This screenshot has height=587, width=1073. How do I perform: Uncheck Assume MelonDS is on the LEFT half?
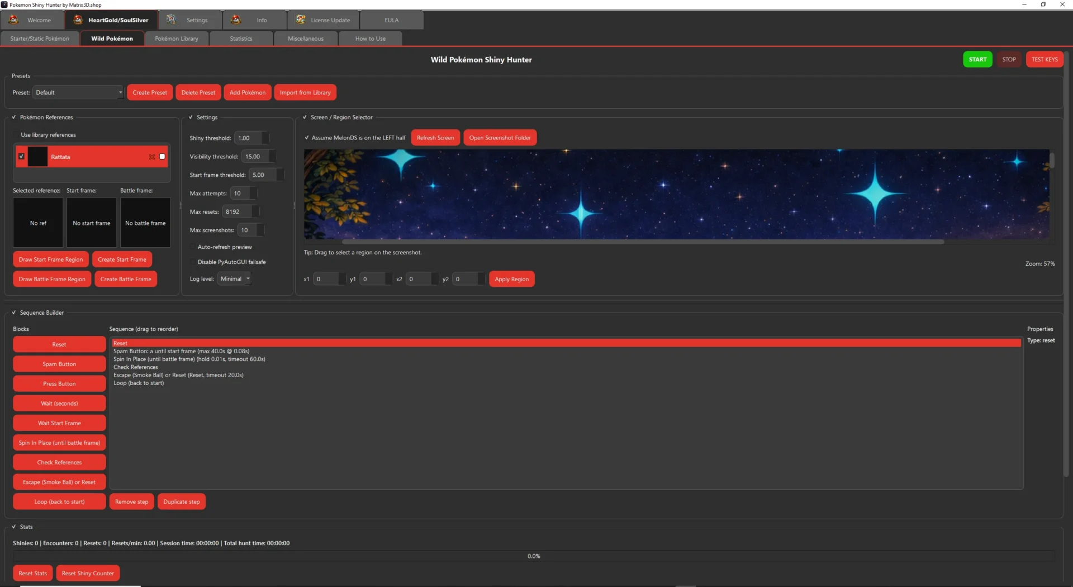point(307,138)
